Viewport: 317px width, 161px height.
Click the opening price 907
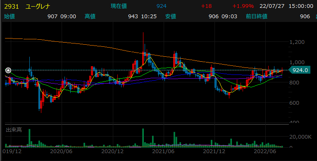(52, 17)
